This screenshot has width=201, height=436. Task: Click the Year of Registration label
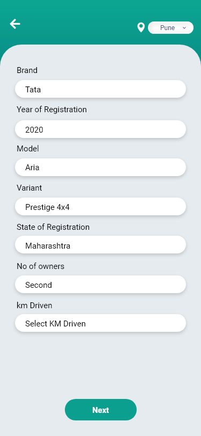click(51, 110)
